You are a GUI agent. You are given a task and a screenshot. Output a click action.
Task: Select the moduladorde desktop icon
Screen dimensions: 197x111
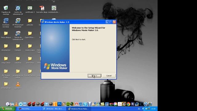[x=54, y=10]
